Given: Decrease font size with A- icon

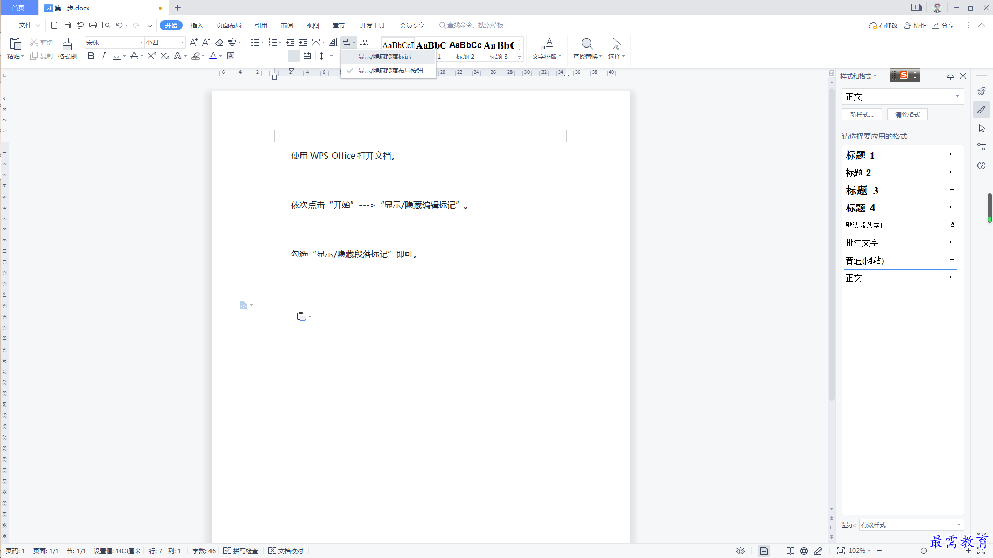Looking at the screenshot, I should click(206, 42).
